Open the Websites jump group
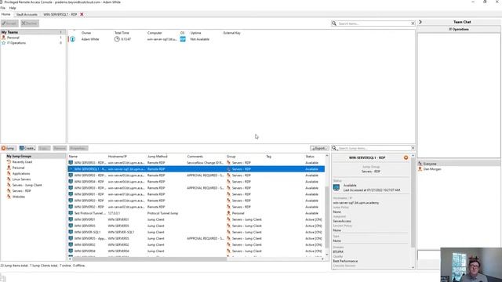This screenshot has width=502, height=282. (x=18, y=197)
